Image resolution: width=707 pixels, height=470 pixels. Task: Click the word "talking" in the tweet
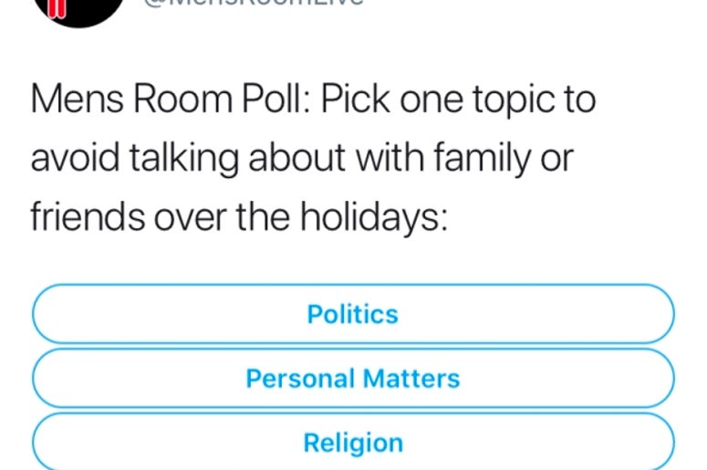184,159
